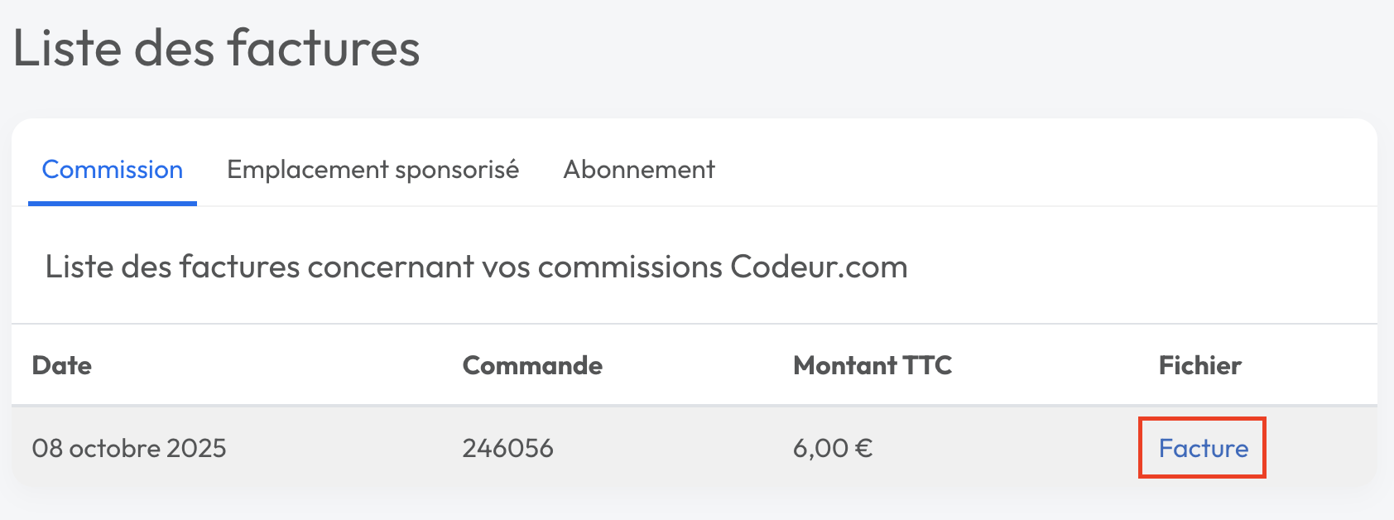The image size is (1394, 520).
Task: Click the year 2025 in the invoice date
Action: [196, 448]
